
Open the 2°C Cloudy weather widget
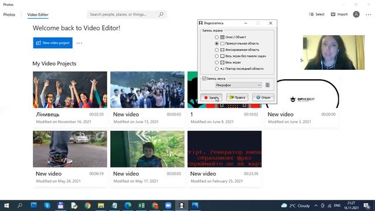(x=295, y=206)
